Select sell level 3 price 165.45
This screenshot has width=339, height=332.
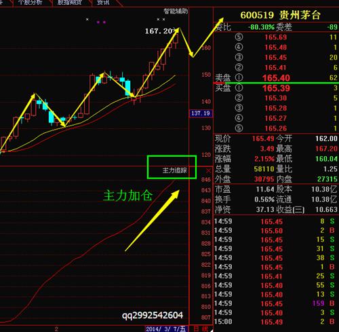click(275, 58)
